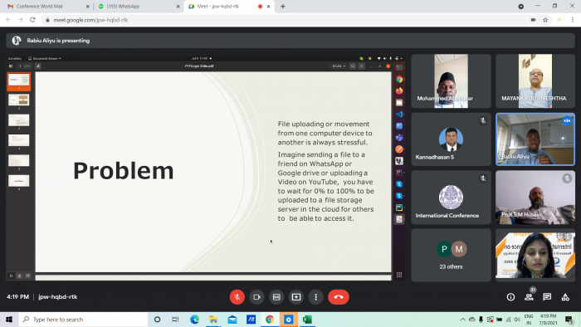
Task: Click the present now screen icon
Action: (296, 297)
